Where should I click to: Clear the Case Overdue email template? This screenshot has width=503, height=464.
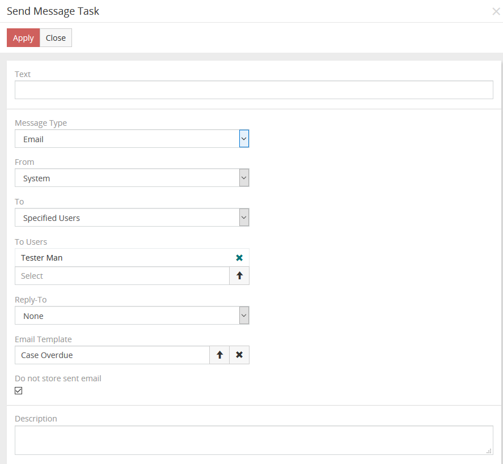tap(239, 355)
